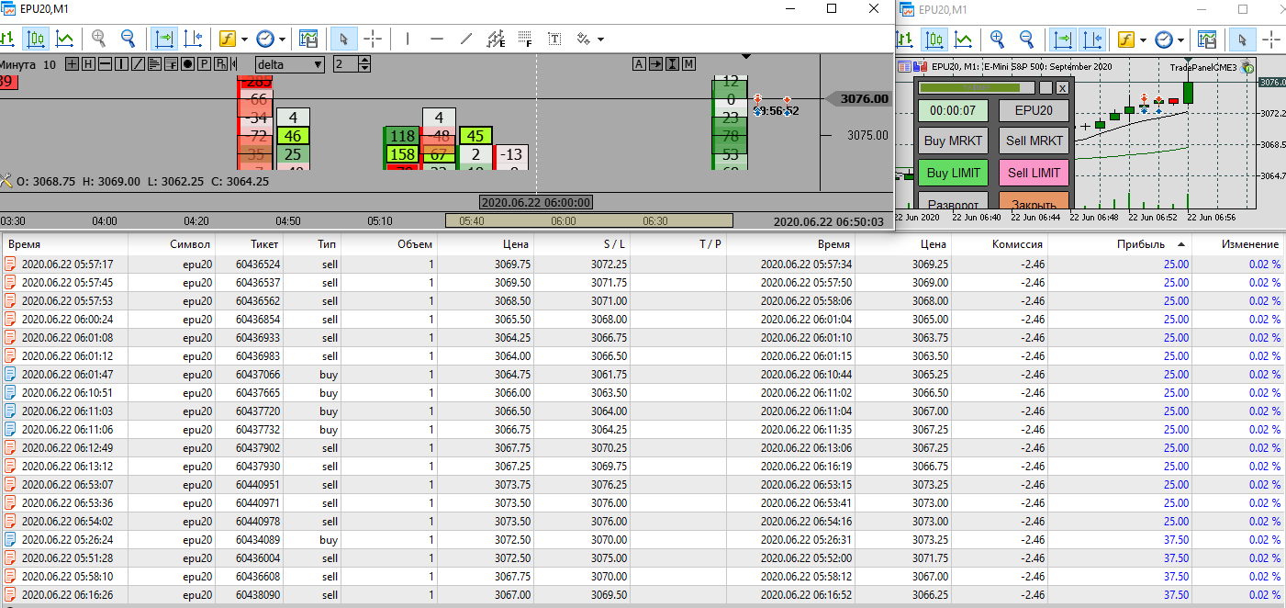Switch TradePanel chart window to line chart
This screenshot has width=1286, height=608.
click(964, 39)
